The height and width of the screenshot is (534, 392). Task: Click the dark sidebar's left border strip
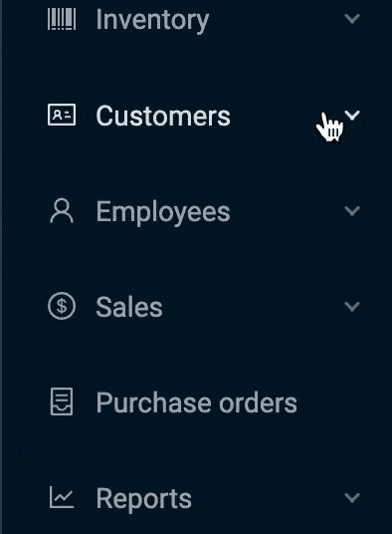(x=1, y=267)
